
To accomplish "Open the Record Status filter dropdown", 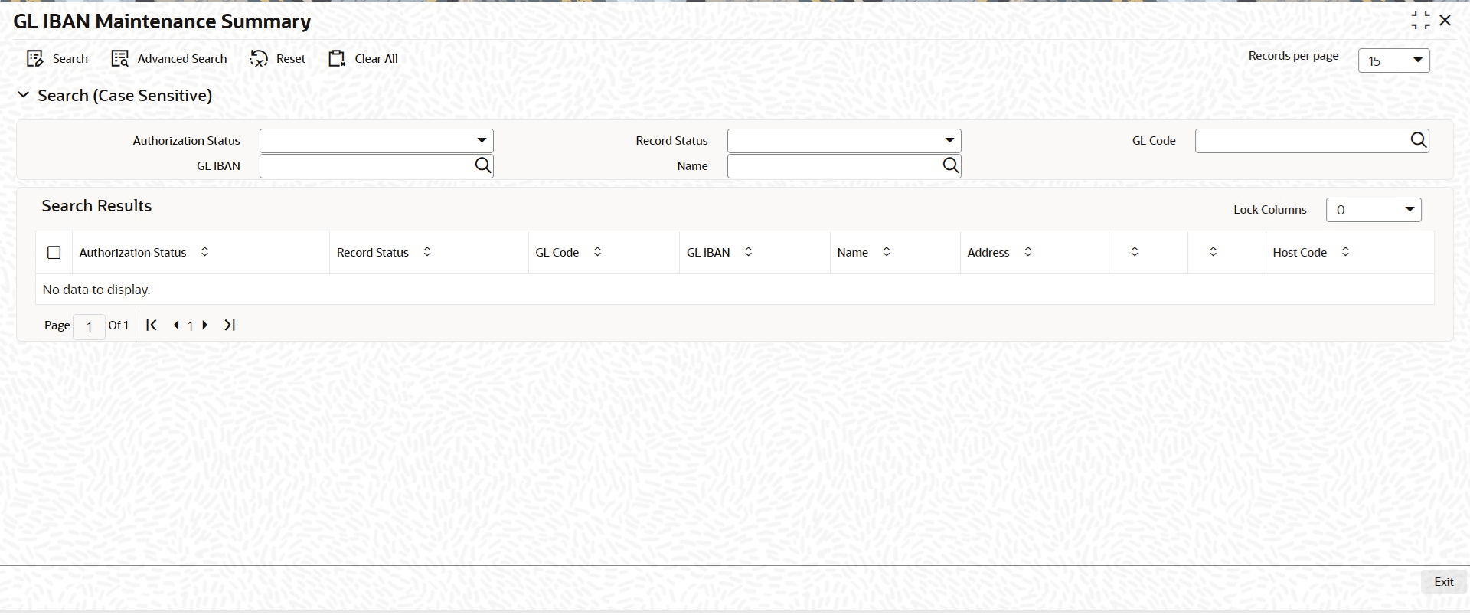I will [844, 141].
